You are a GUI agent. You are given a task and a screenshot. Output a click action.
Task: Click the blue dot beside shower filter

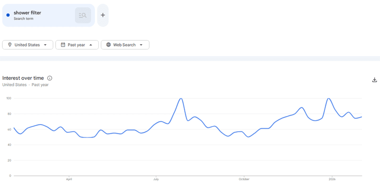pyautogui.click(x=8, y=15)
